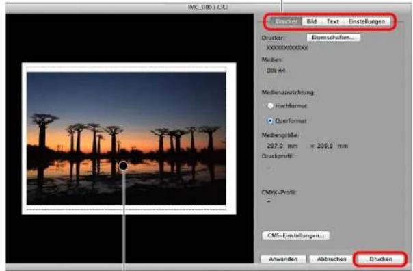Open the Bild tab
This screenshot has height=271, width=413.
pos(312,21)
